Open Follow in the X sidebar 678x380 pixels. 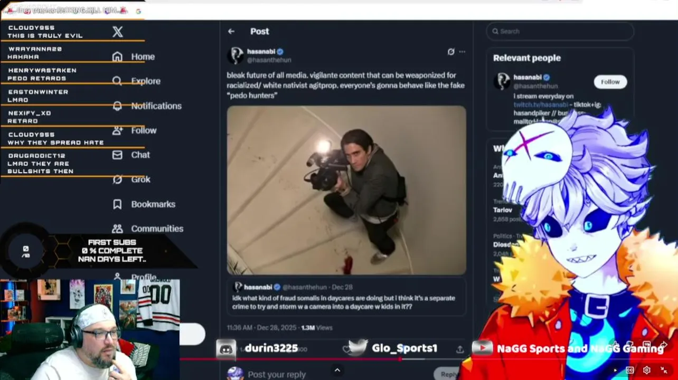(x=135, y=130)
